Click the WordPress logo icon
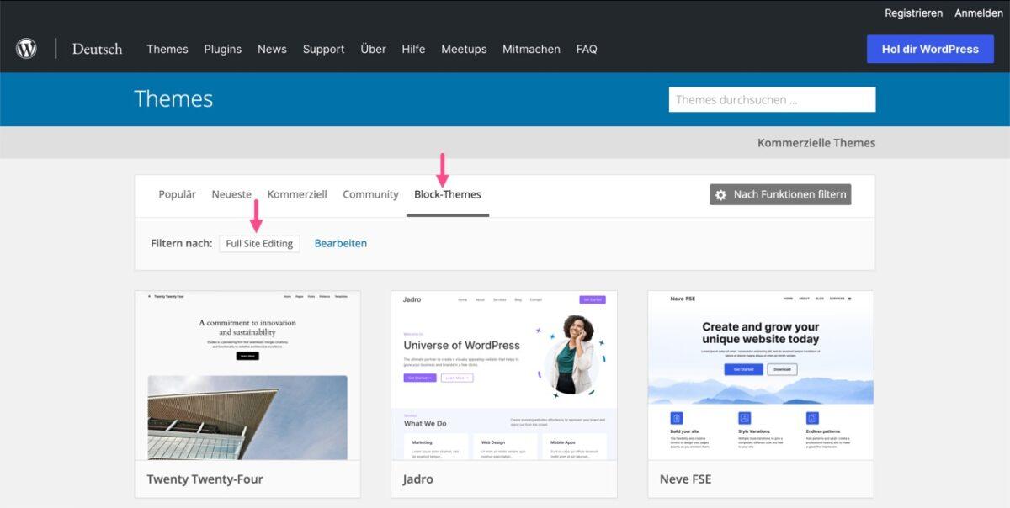The image size is (1010, 508). click(x=26, y=49)
